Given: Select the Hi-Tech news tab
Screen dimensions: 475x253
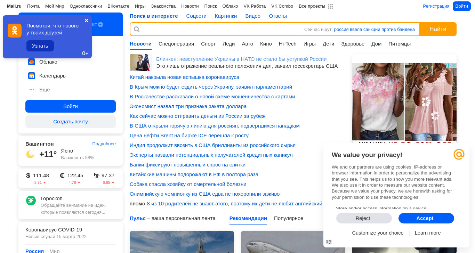Looking at the screenshot, I should tap(288, 44).
